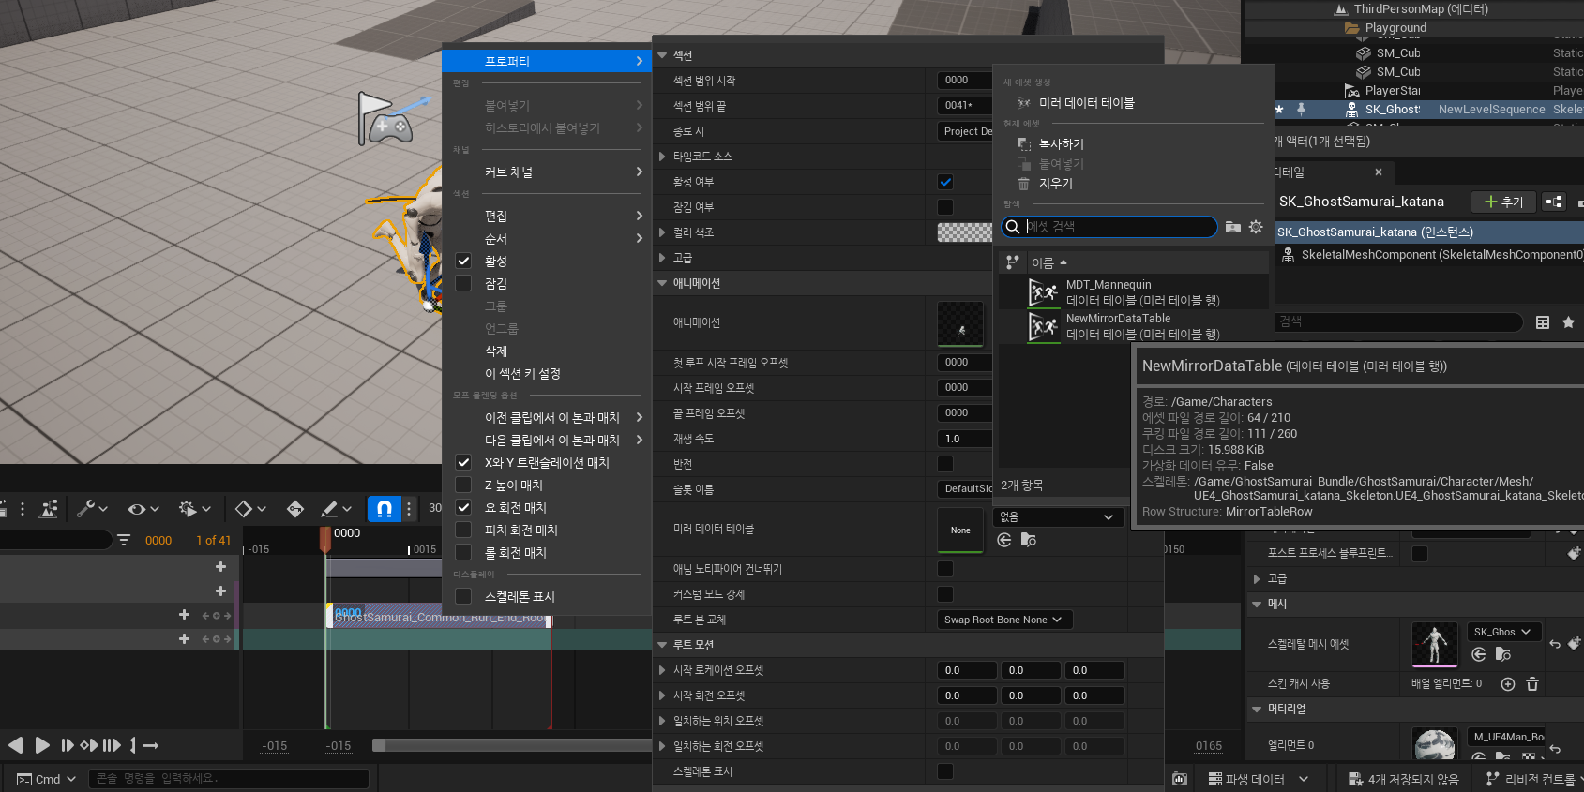Expand 시작 로케이션 오프셋 row
Image resolution: width=1584 pixels, height=792 pixels.
[662, 670]
